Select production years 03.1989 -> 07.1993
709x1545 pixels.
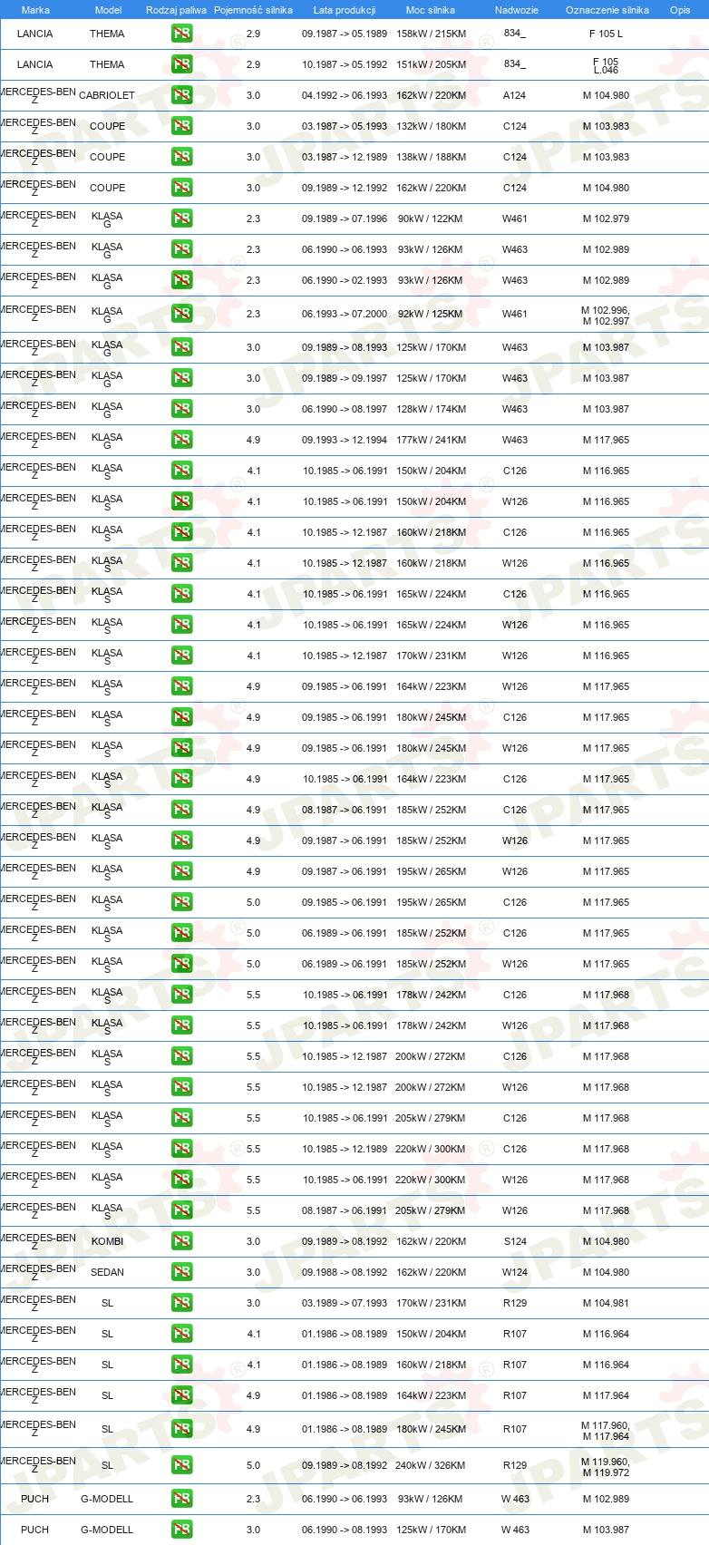point(345,1303)
